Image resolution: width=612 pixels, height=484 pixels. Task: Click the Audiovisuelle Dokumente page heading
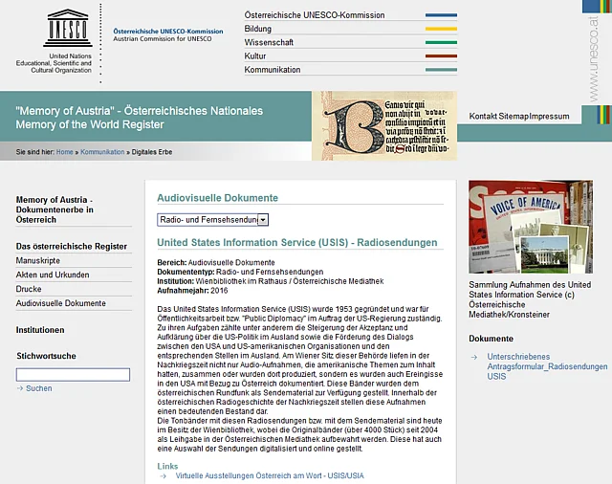(x=217, y=198)
